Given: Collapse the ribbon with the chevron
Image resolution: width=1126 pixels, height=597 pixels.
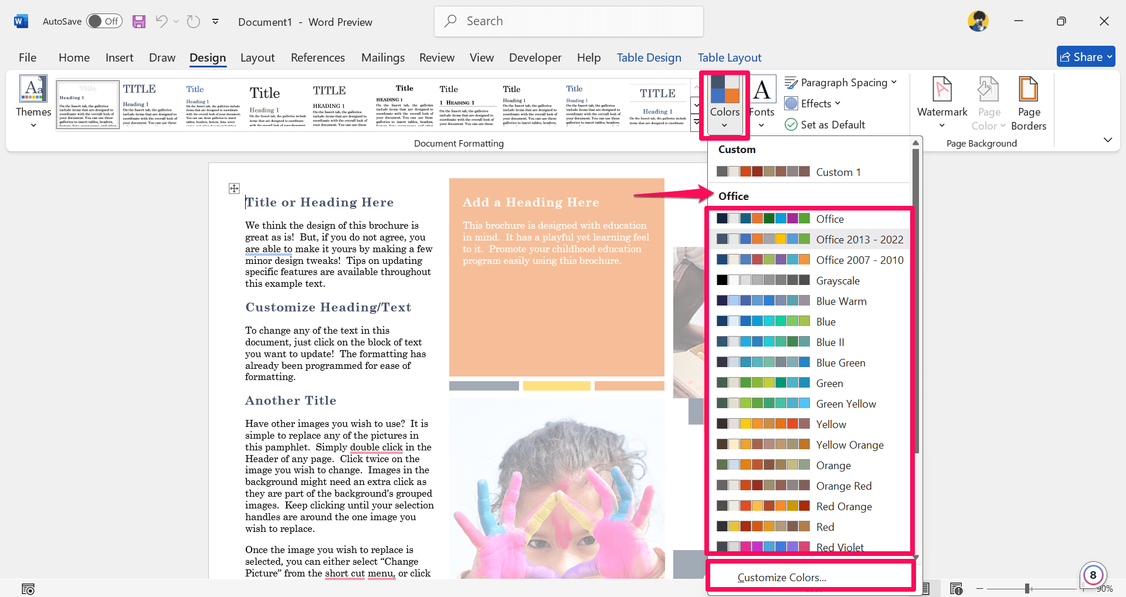Looking at the screenshot, I should tap(1107, 140).
